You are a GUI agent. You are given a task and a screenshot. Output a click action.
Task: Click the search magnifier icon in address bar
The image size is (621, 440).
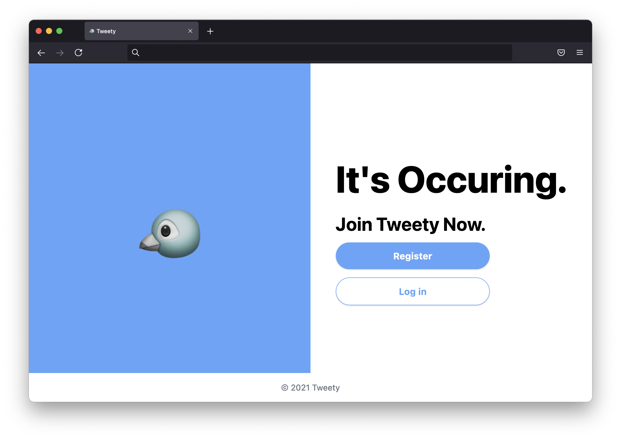pos(135,52)
